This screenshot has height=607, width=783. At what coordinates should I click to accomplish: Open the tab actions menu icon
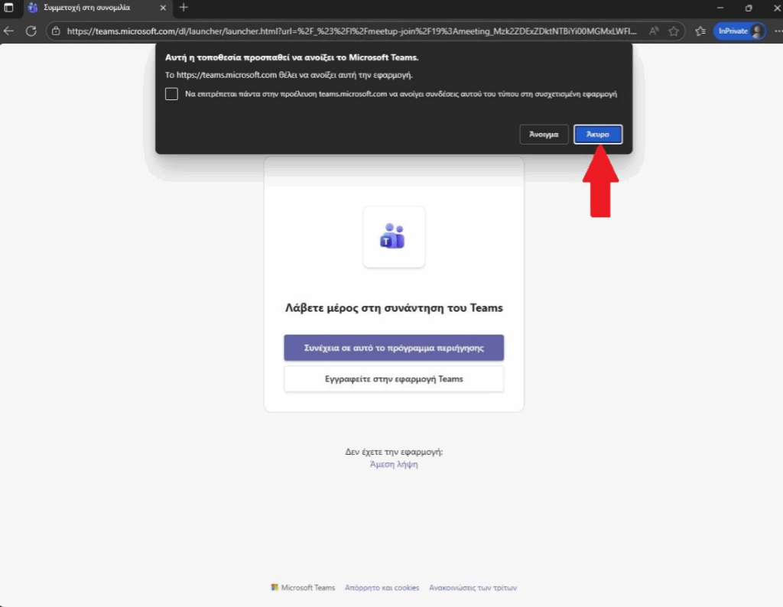(9, 8)
